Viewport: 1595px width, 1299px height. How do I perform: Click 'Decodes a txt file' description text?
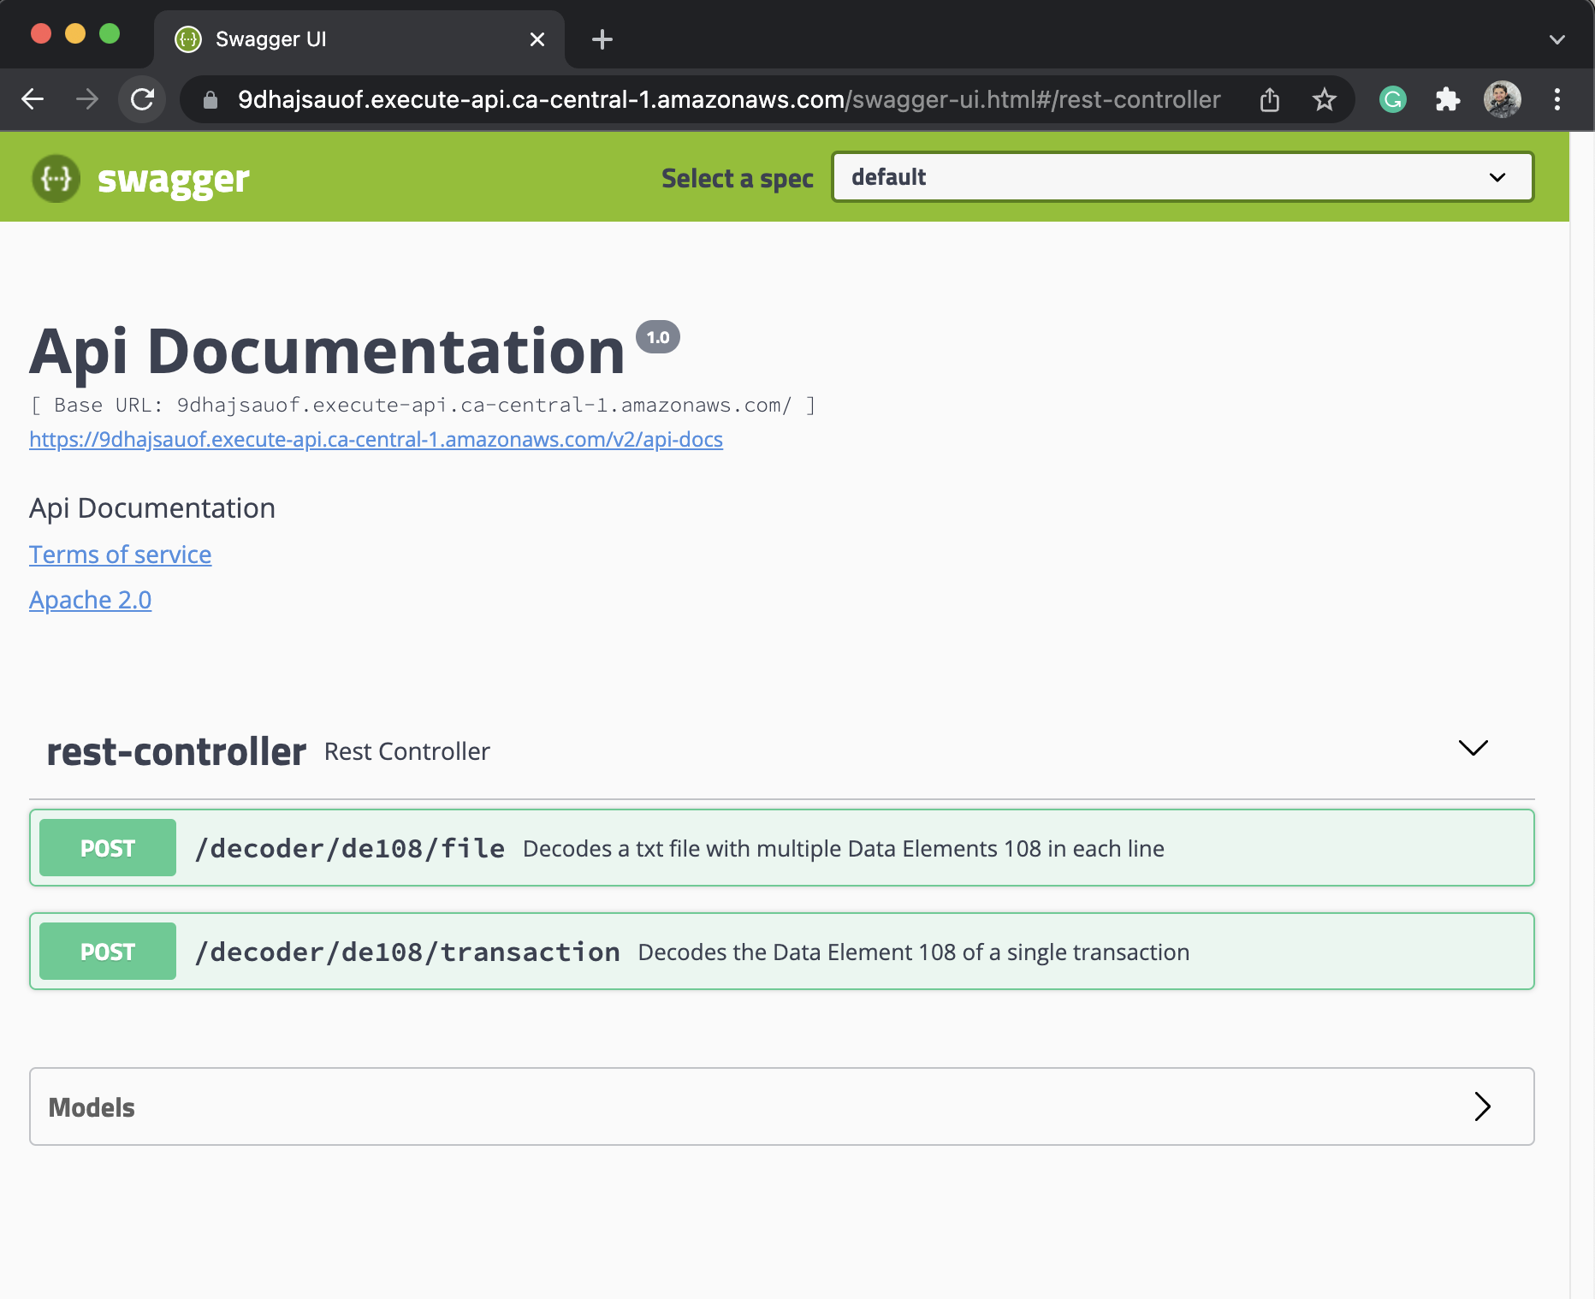843,848
